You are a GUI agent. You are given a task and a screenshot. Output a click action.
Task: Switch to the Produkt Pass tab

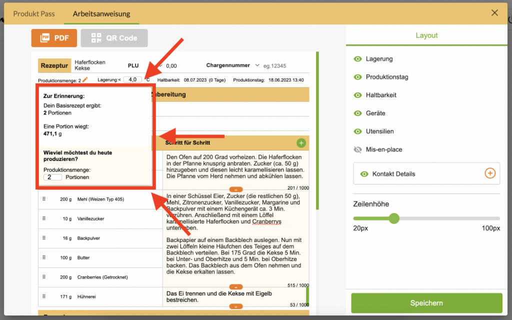coord(34,13)
